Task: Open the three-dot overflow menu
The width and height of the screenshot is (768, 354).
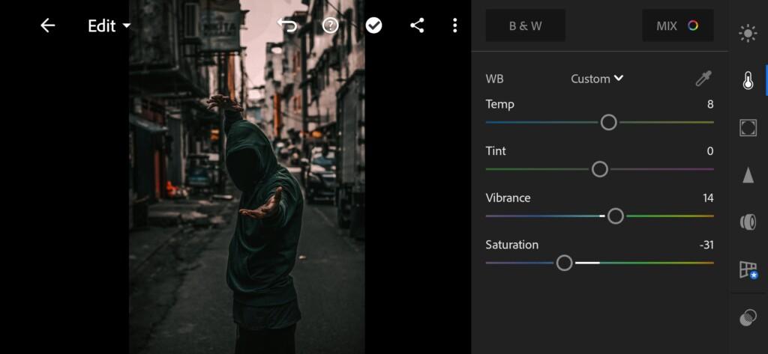Action: 455,25
